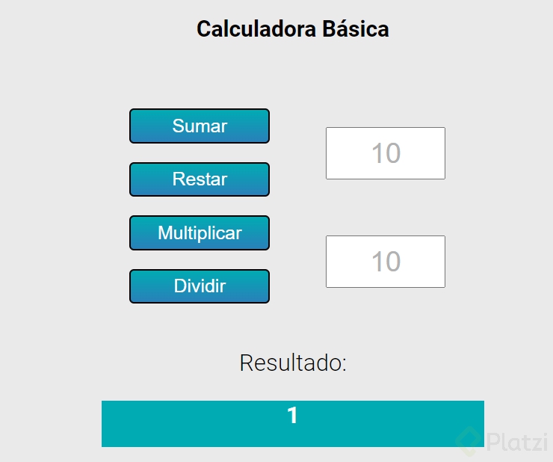Select the lower input with placeholder 10
Screen dimensions: 553x462
tap(386, 262)
